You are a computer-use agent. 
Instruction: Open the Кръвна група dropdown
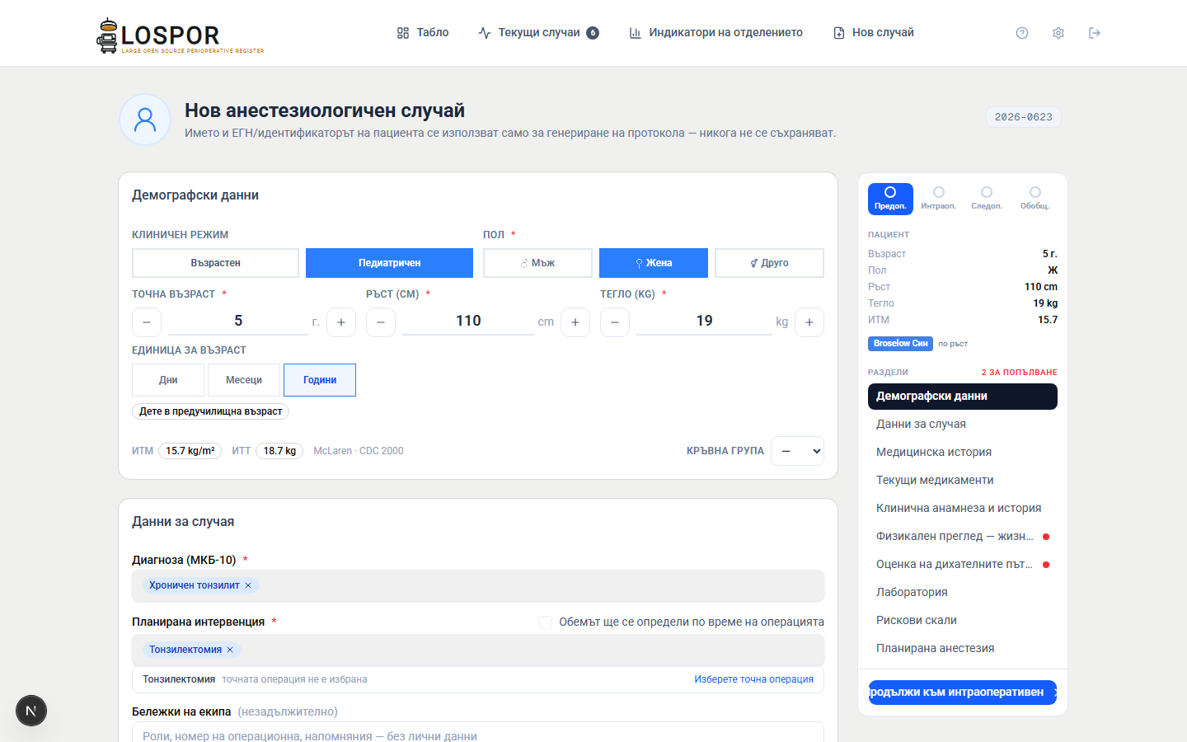click(797, 451)
